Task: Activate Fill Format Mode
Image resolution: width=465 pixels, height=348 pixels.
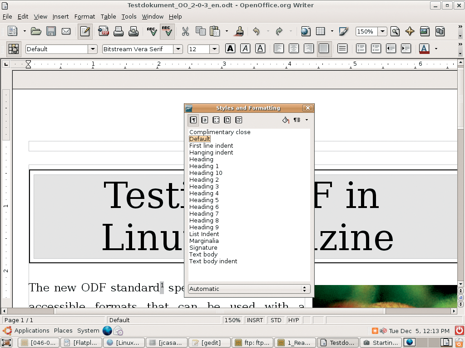Action: (x=286, y=120)
